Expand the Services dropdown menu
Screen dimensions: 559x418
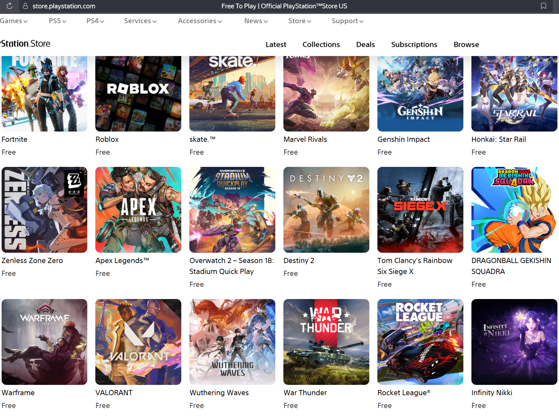(x=140, y=21)
